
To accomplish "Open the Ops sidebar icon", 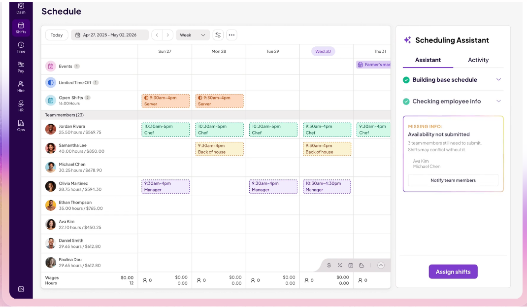I will (21, 123).
